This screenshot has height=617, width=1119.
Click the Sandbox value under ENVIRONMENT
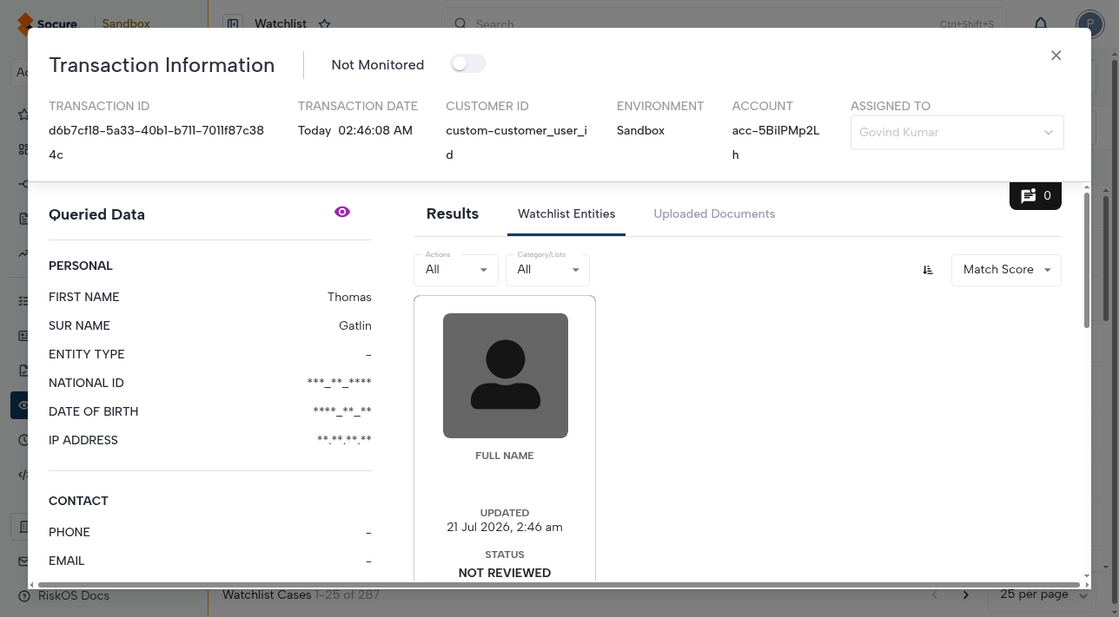(640, 130)
